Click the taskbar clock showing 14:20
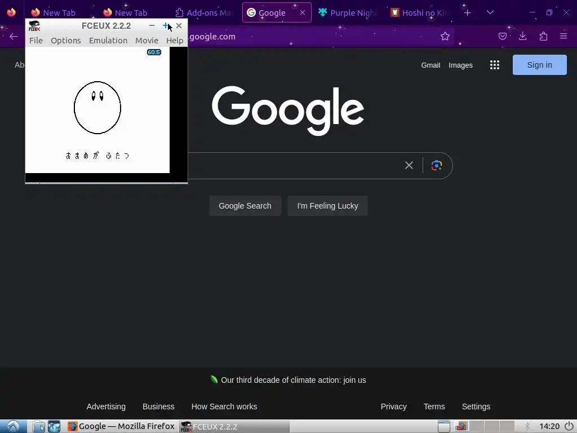577x433 pixels. 549,426
